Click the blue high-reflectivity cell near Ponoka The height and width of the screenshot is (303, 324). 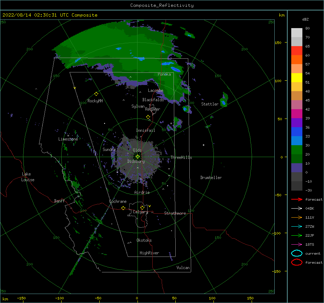click(175, 69)
